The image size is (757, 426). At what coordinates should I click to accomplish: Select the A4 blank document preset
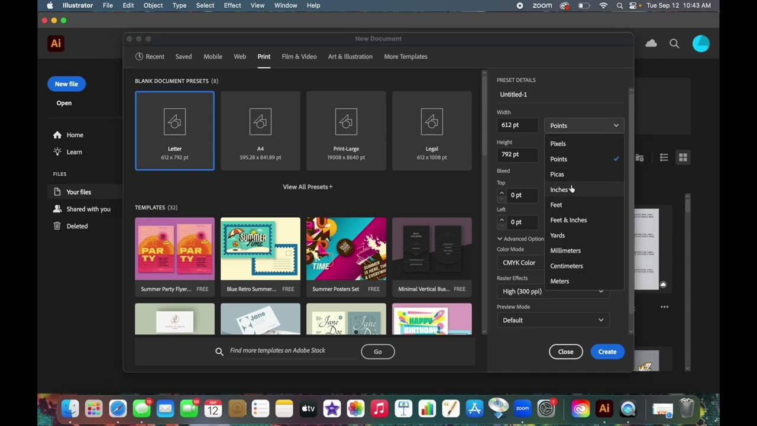(x=260, y=131)
